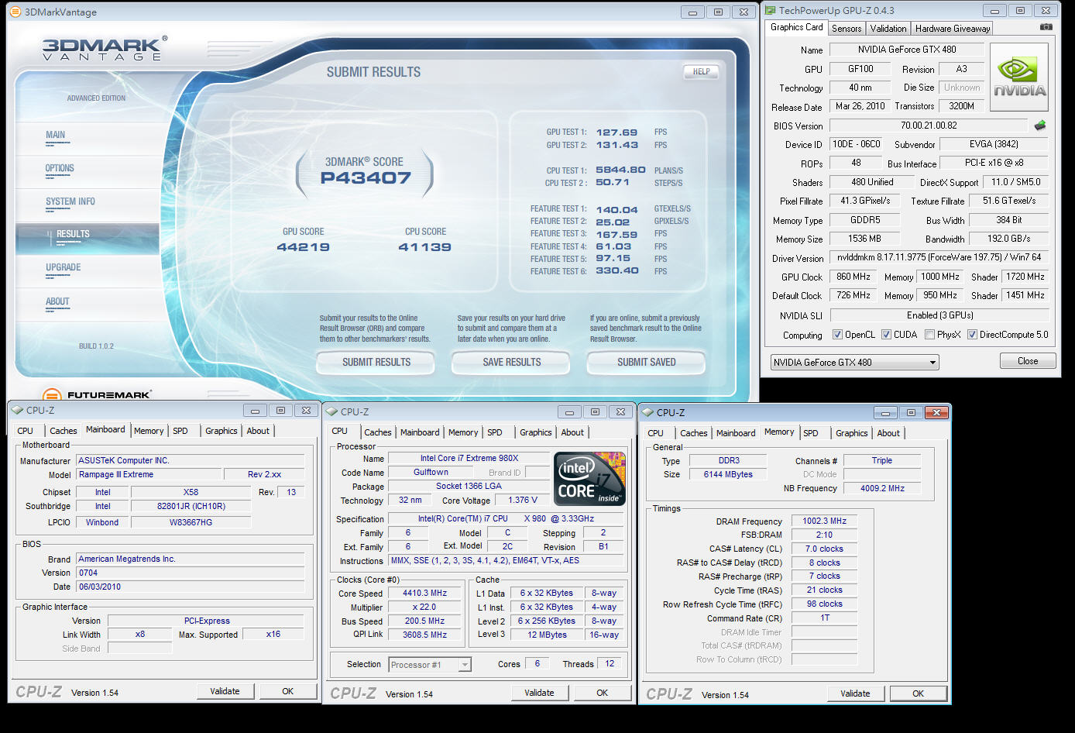
Task: Click the Intel Core i7 logo badge
Action: (x=589, y=479)
